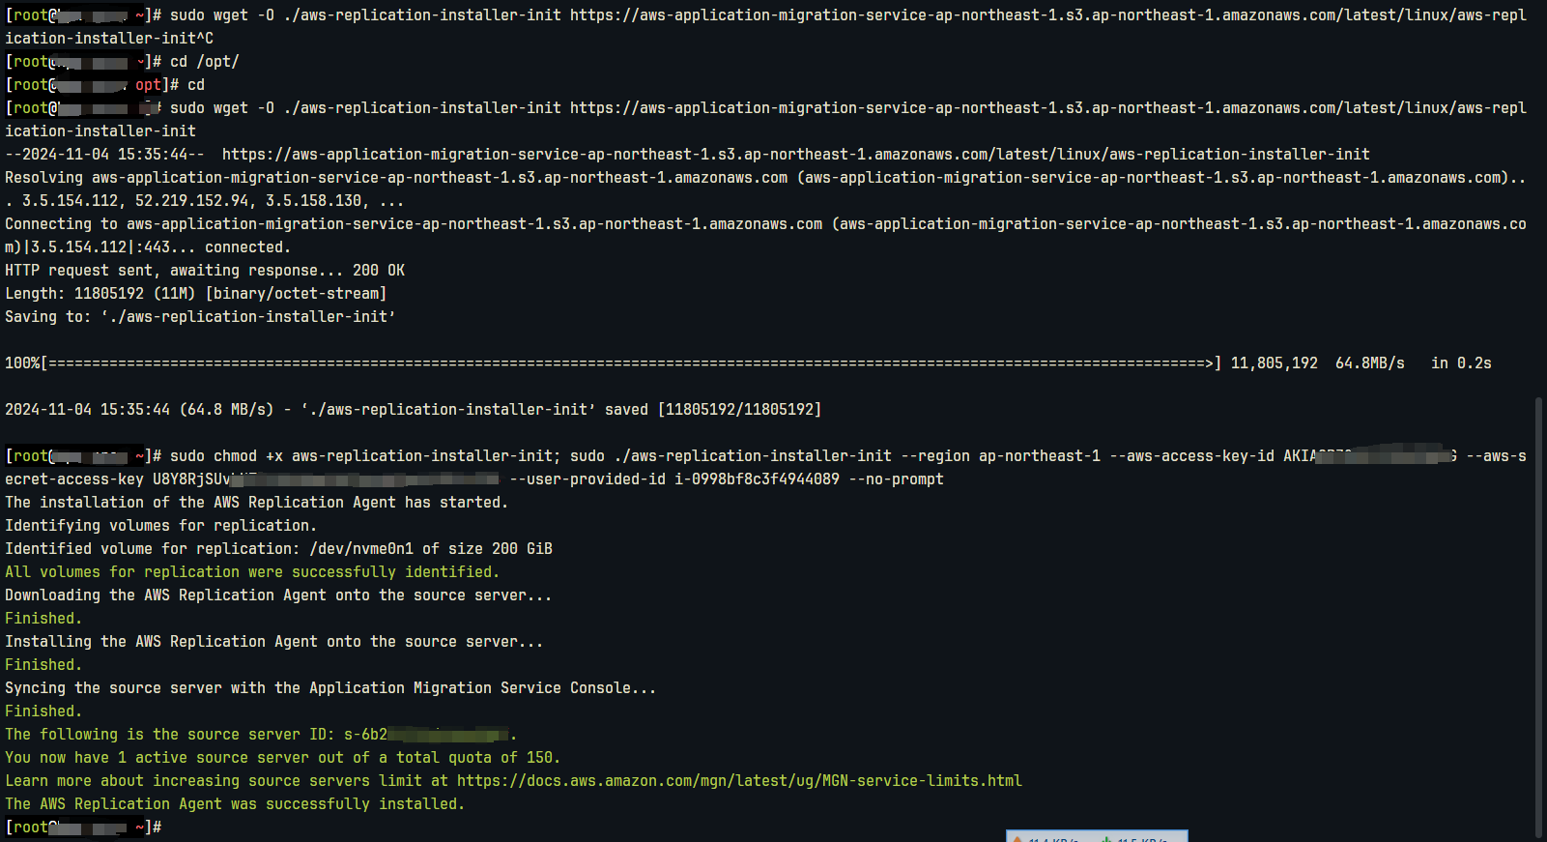Click the 'cd /opt/' command line
The height and width of the screenshot is (842, 1547).
point(204,62)
